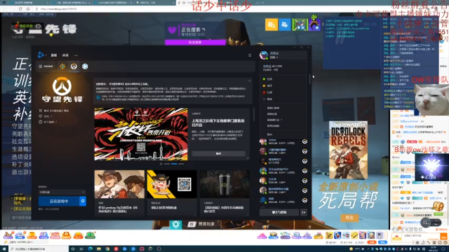Screen dimensions: 449x252
Task: Launch Microsoft Edge from the taskbar
Action: [91, 249]
